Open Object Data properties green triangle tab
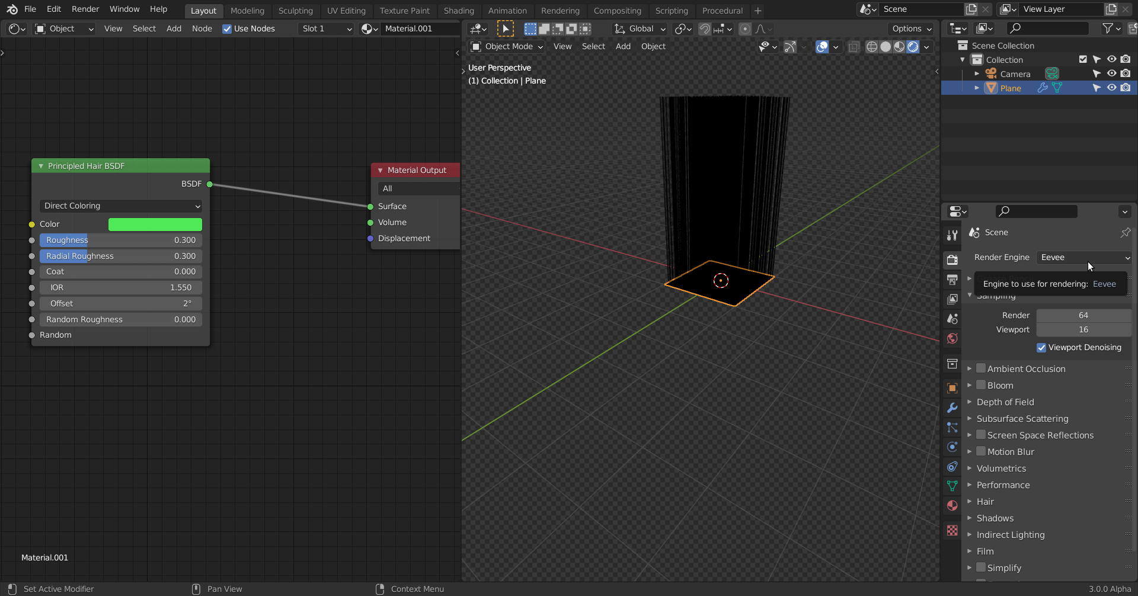 click(952, 486)
